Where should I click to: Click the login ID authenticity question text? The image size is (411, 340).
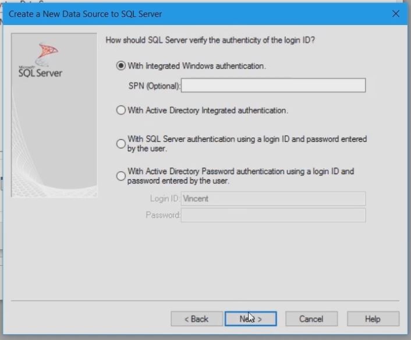point(215,40)
